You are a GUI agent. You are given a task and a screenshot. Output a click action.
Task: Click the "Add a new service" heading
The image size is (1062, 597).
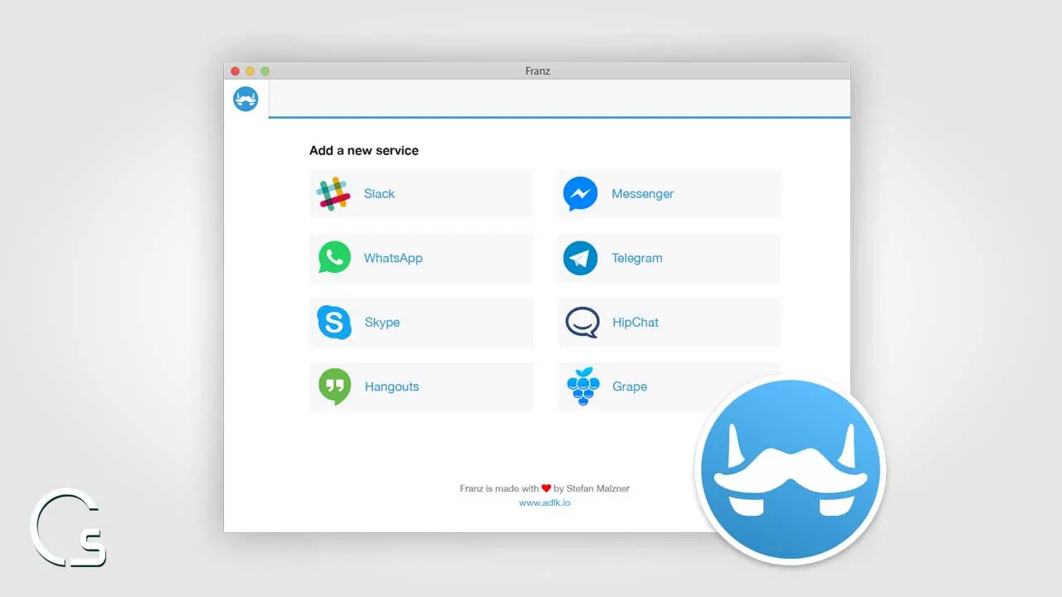(x=363, y=151)
